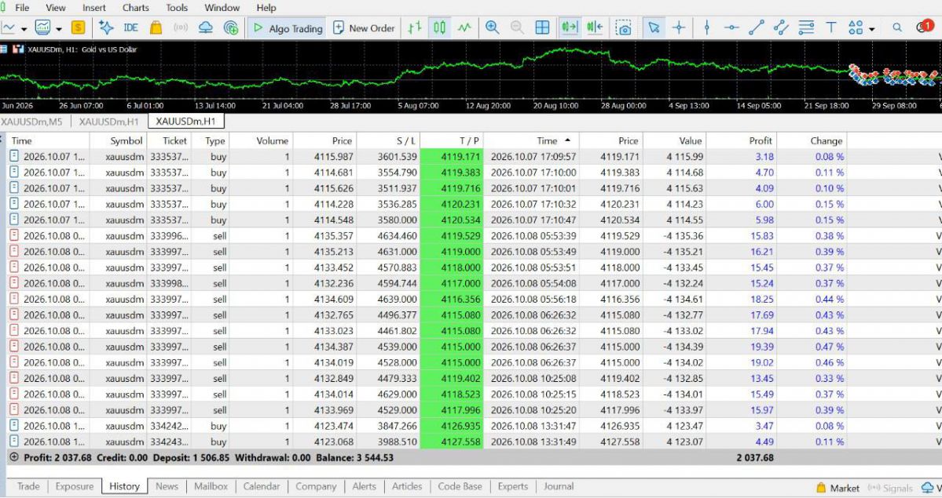Take a chart screenshot with camera icon

pyautogui.click(x=624, y=27)
